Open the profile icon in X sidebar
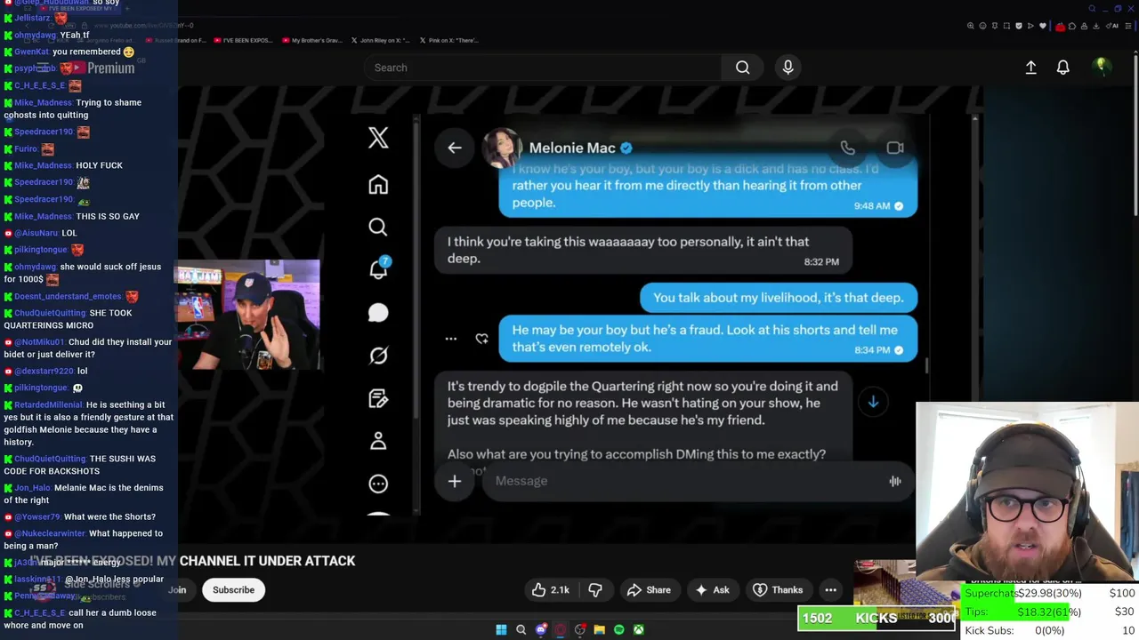 click(x=378, y=441)
